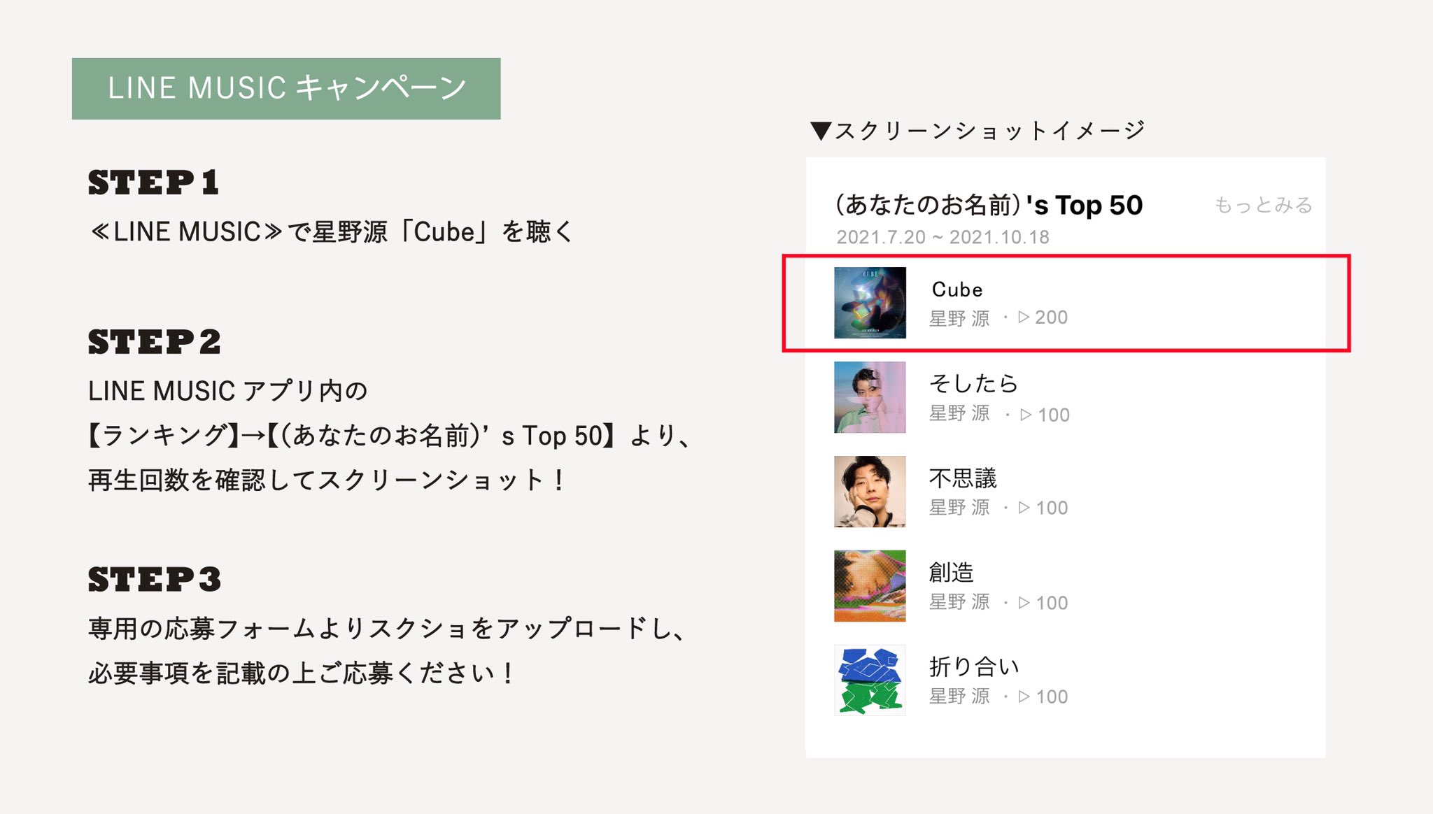1433x814 pixels.
Task: Open the Cube album cover thumbnail
Action: 870,303
